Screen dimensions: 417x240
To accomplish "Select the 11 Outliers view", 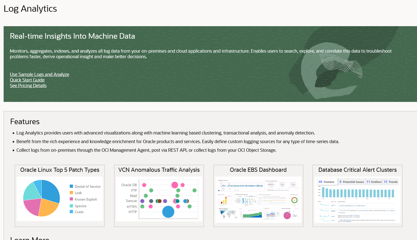I will (374, 182).
